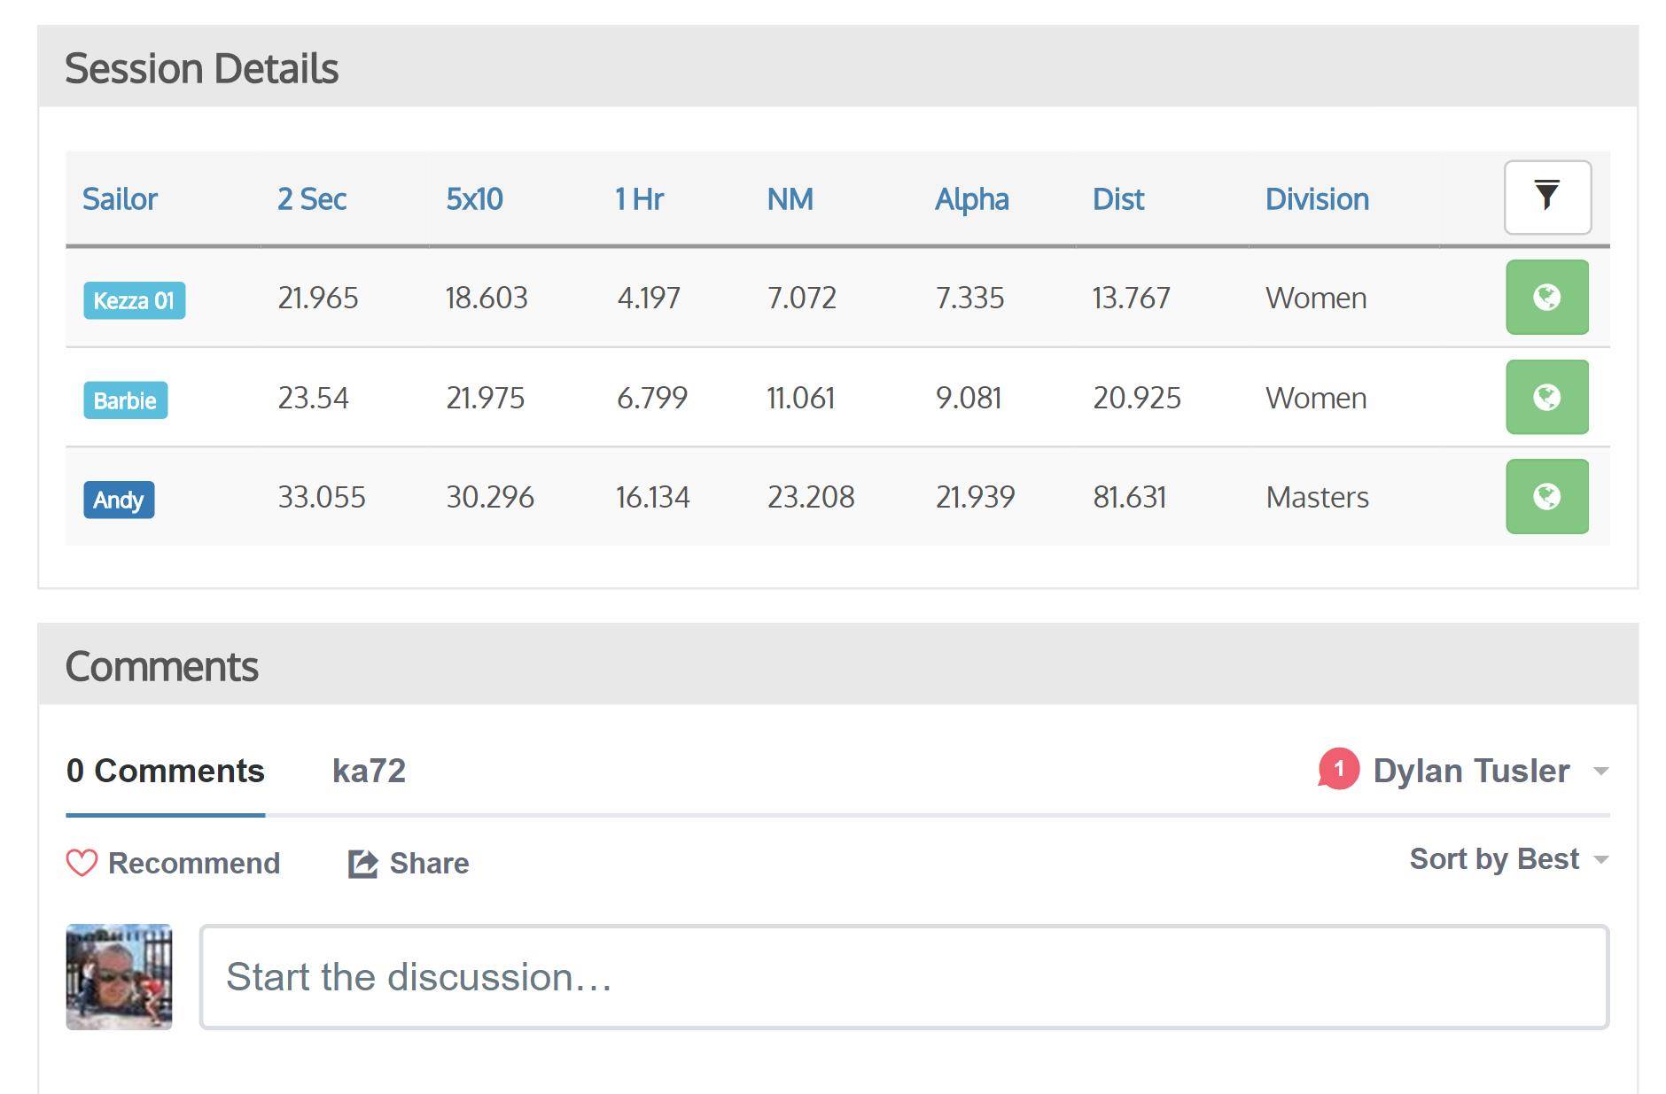1666x1094 pixels.
Task: Sort table by Alpha column
Action: click(972, 199)
